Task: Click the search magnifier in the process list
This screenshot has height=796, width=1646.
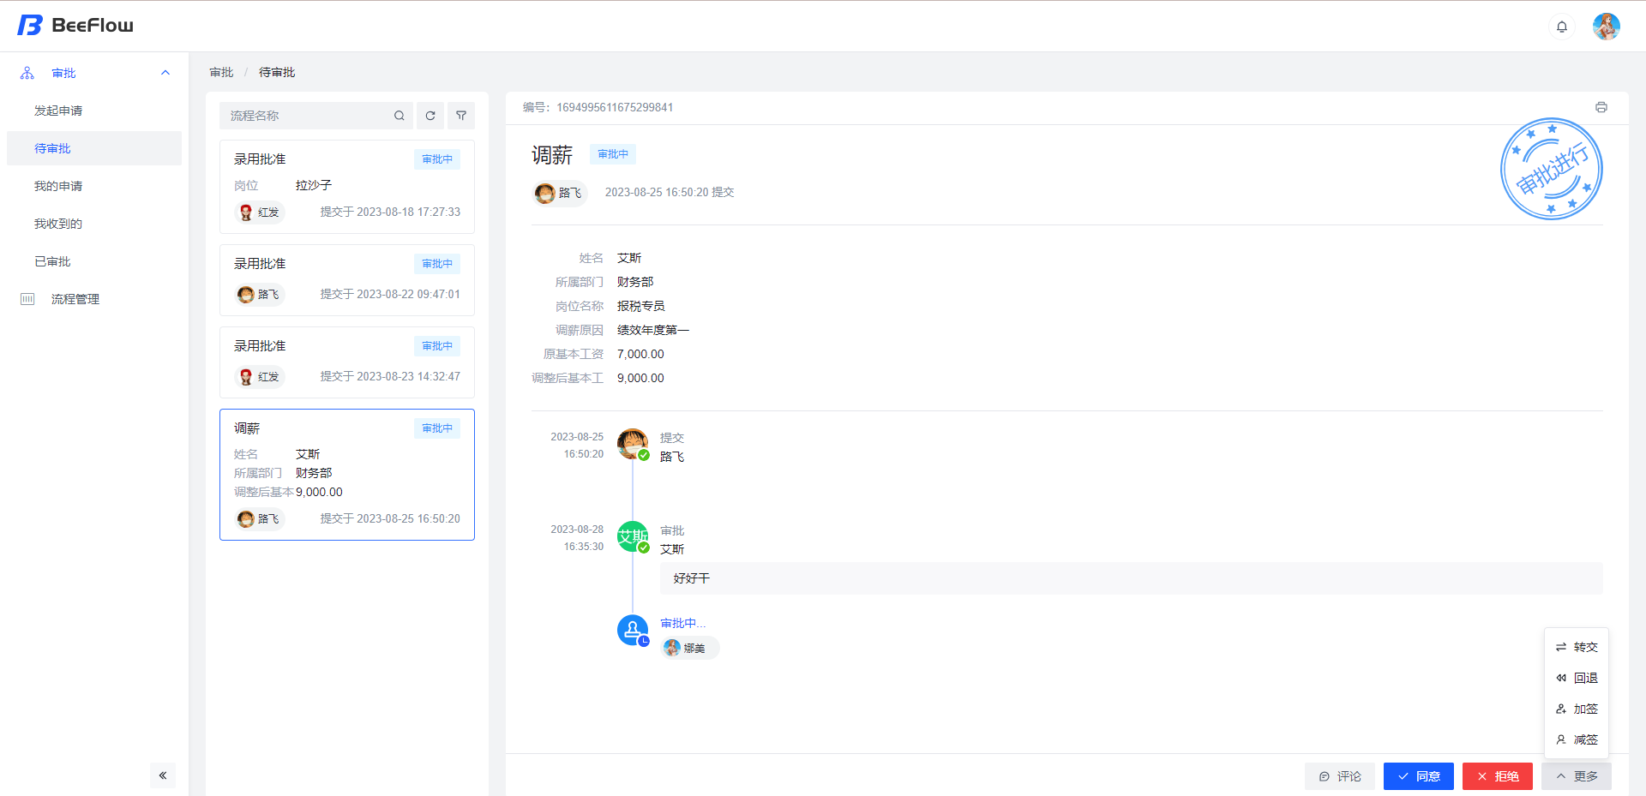Action: (x=399, y=115)
